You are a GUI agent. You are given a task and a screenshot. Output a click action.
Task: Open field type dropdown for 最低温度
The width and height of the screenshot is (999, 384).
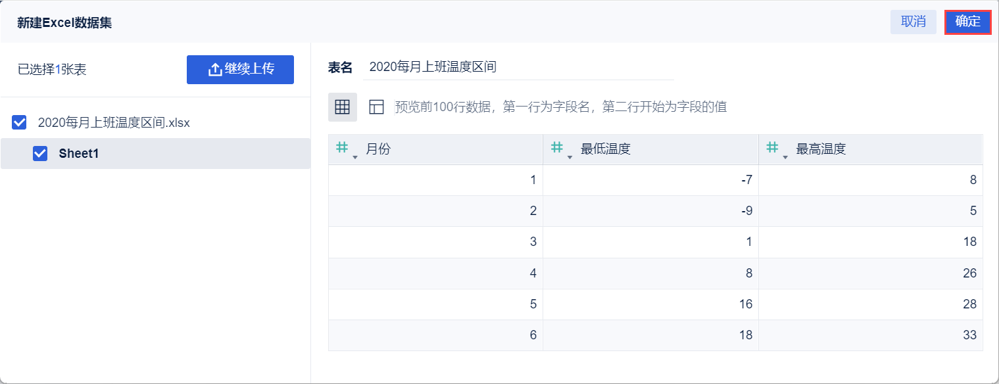pyautogui.click(x=570, y=157)
